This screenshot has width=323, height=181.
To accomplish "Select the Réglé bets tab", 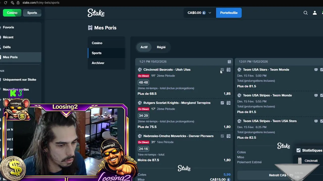I will [x=161, y=47].
